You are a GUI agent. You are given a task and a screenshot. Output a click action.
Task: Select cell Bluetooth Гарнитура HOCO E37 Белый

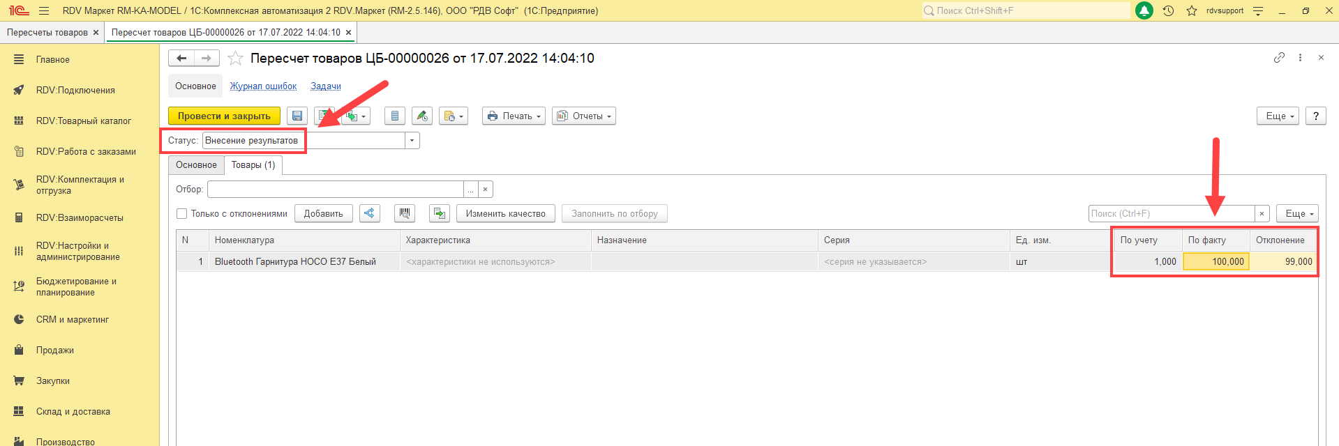[x=304, y=262]
